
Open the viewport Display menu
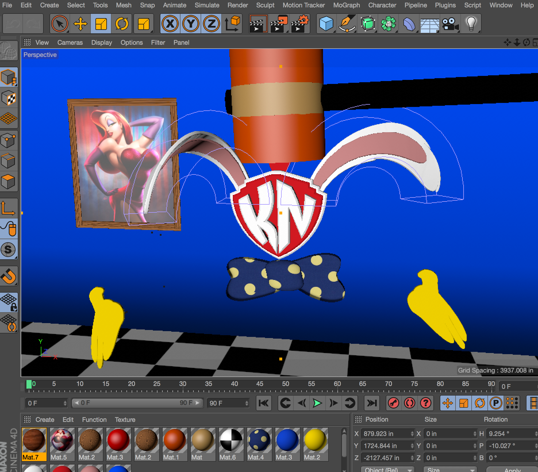pyautogui.click(x=101, y=43)
